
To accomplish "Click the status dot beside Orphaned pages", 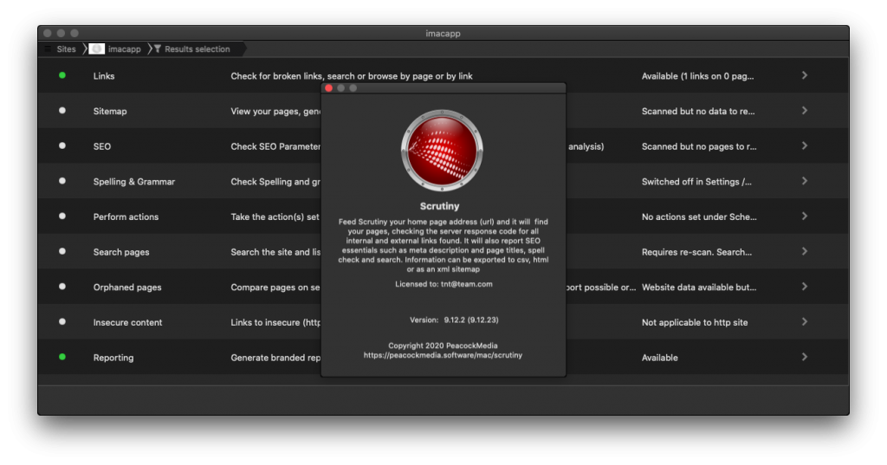I will click(62, 287).
